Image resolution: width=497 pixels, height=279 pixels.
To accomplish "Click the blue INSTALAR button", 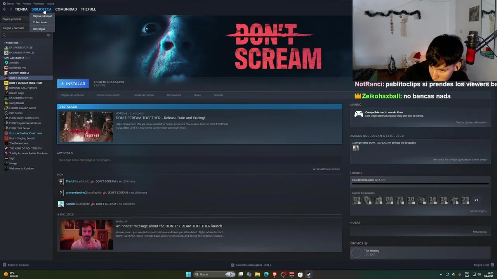I will (x=73, y=84).
